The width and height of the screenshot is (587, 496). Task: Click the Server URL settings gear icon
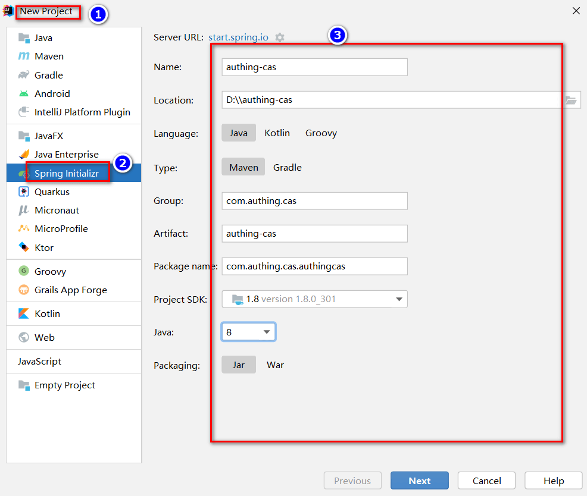pyautogui.click(x=280, y=37)
